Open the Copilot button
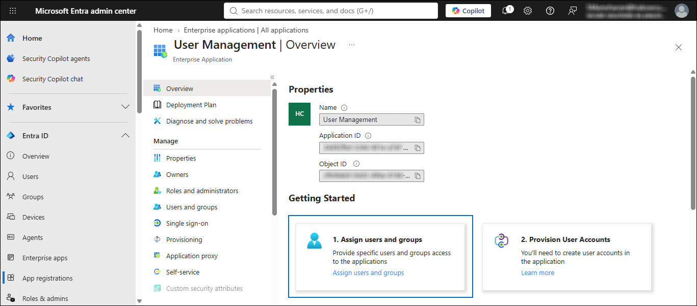This screenshot has height=306, width=697. click(468, 11)
